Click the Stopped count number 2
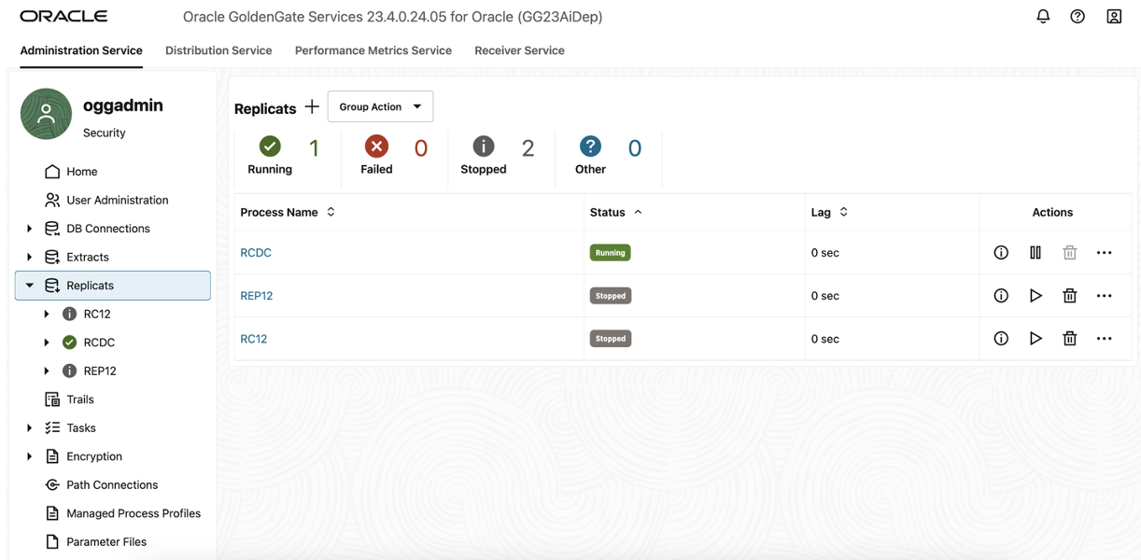This screenshot has height=560, width=1141. pos(528,148)
